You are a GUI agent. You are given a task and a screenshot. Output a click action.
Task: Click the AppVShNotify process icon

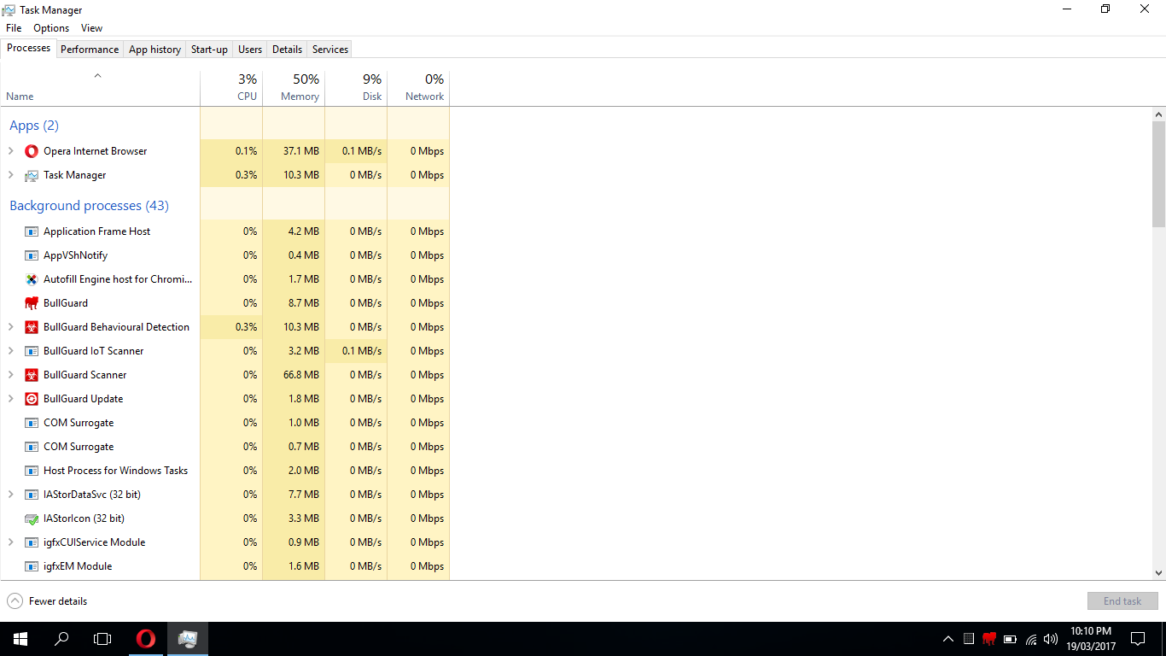point(32,255)
